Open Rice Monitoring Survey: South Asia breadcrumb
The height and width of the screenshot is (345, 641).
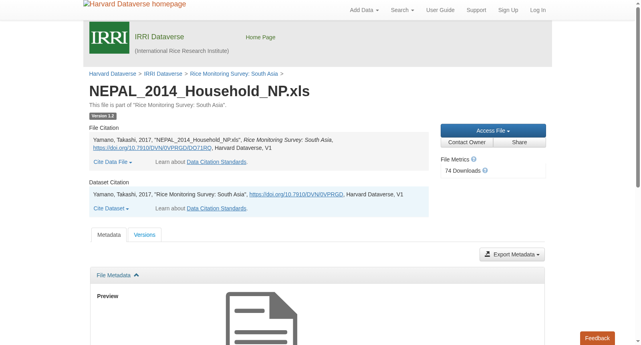234,74
